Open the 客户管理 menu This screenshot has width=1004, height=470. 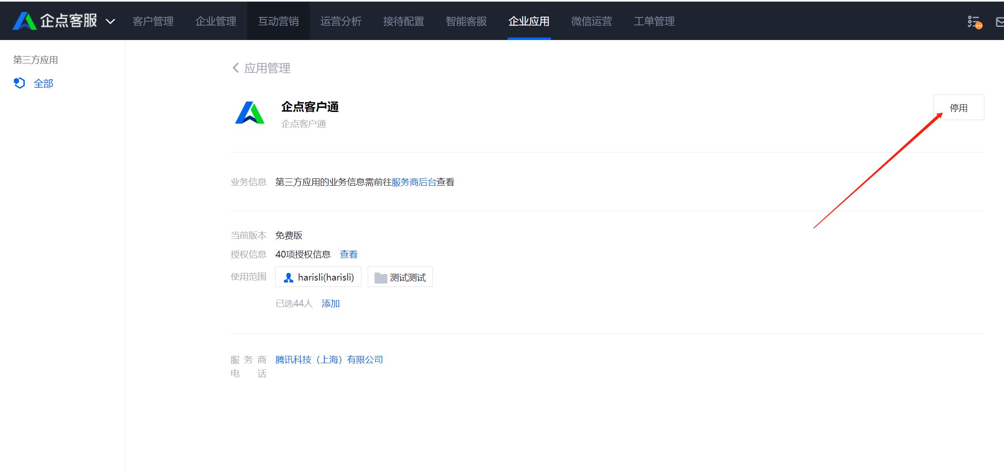click(153, 21)
